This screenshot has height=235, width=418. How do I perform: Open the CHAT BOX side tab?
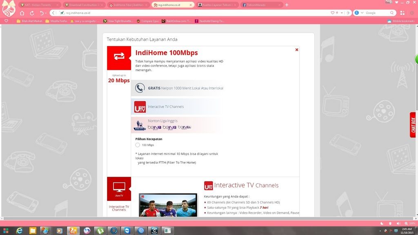[413, 125]
